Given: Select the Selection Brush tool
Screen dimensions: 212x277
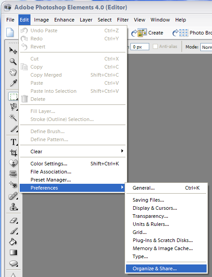Looking at the screenshot, I should pyautogui.click(x=14, y=129).
